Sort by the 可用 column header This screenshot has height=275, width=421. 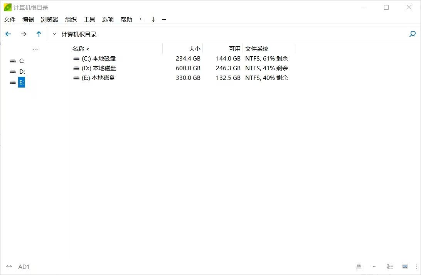235,49
